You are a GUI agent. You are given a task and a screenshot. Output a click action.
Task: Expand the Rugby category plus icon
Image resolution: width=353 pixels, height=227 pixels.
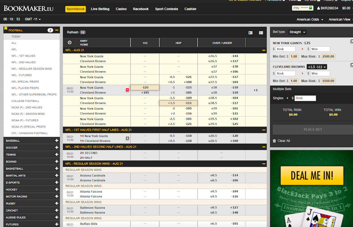tap(57, 204)
